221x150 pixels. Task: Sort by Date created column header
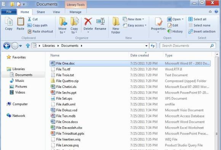click(139, 55)
